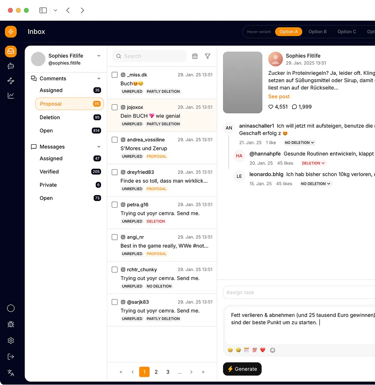Insert the grinning face emoji

[x=230, y=350]
